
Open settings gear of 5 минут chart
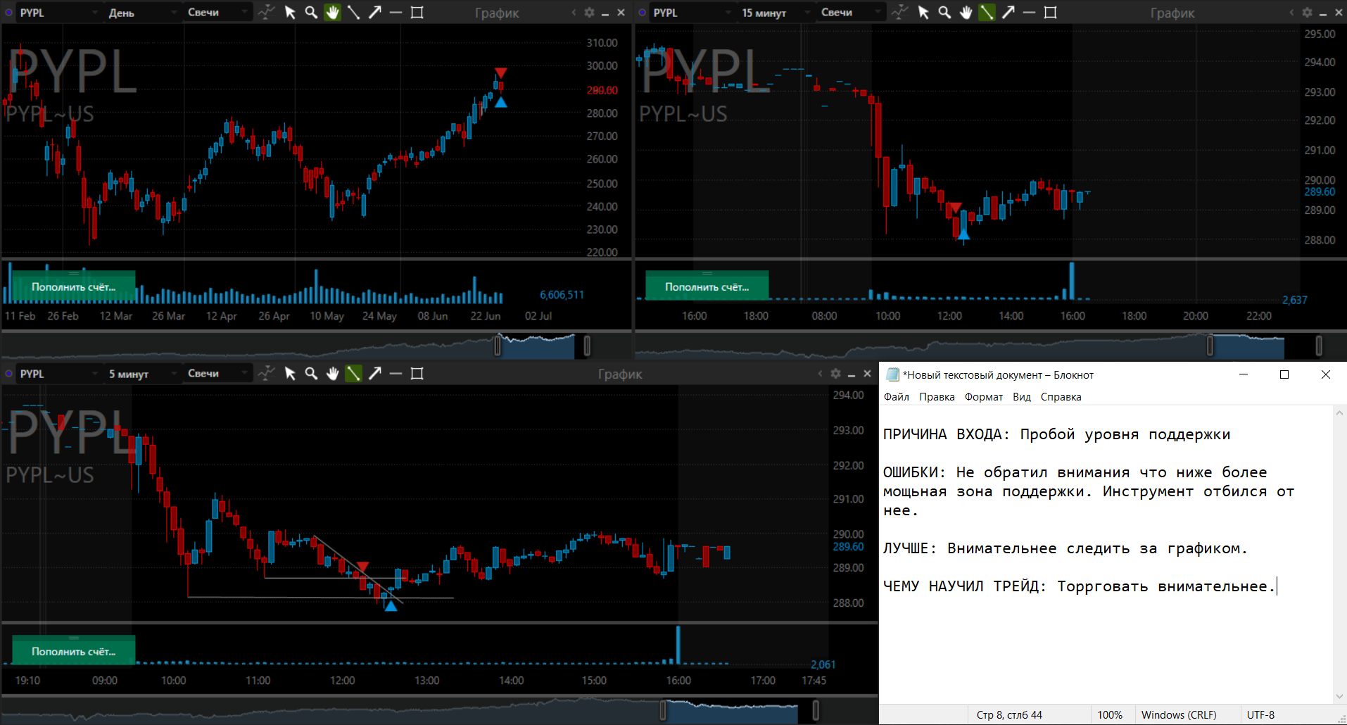pyautogui.click(x=835, y=374)
